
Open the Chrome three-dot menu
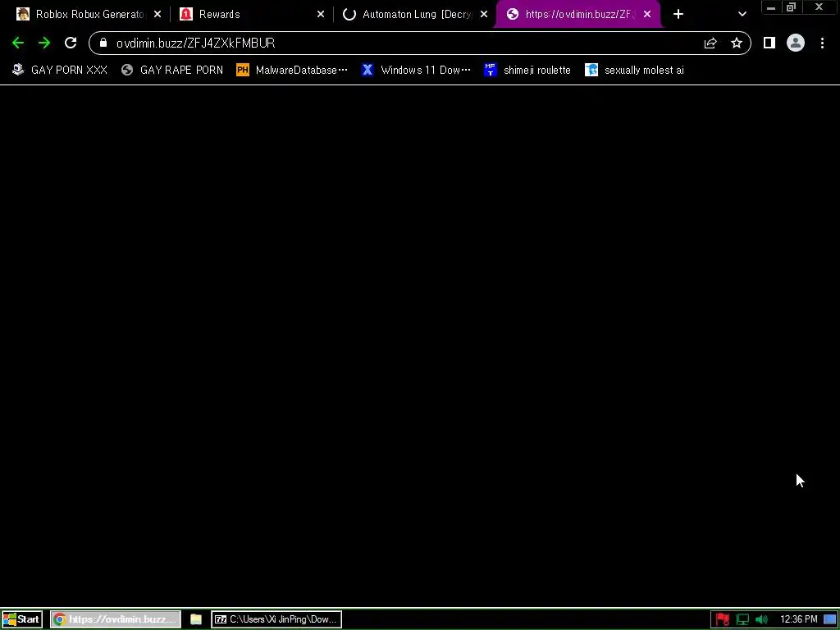tap(822, 43)
